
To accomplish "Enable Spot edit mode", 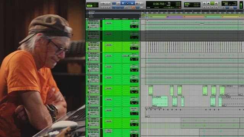I will pyautogui.click(x=95, y=4).
